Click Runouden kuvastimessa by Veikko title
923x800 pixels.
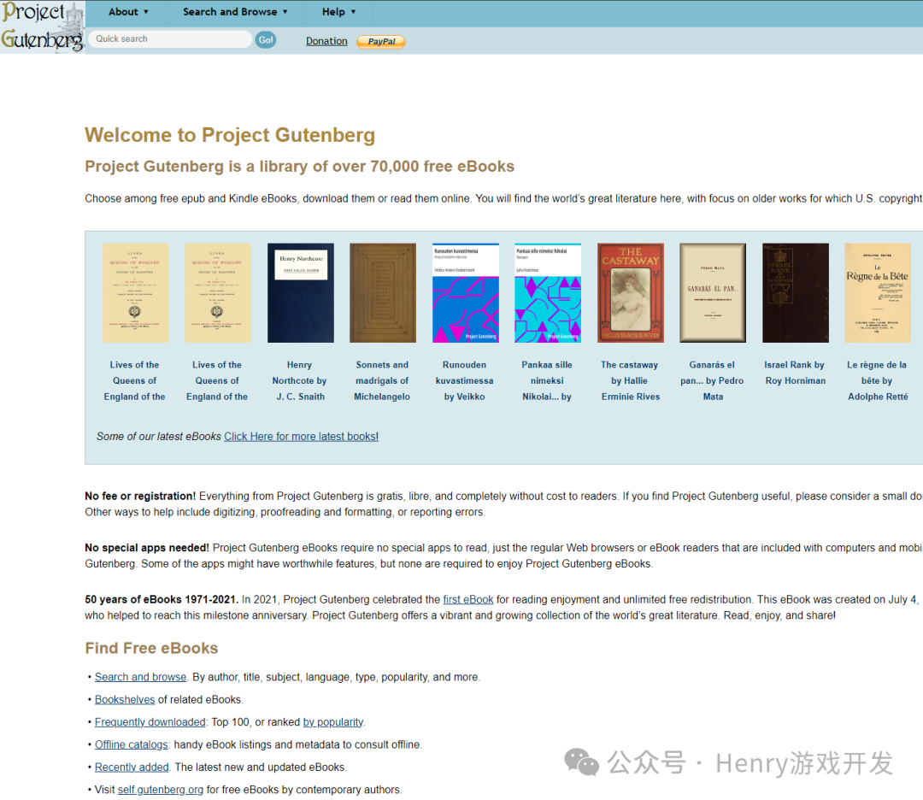coord(464,381)
